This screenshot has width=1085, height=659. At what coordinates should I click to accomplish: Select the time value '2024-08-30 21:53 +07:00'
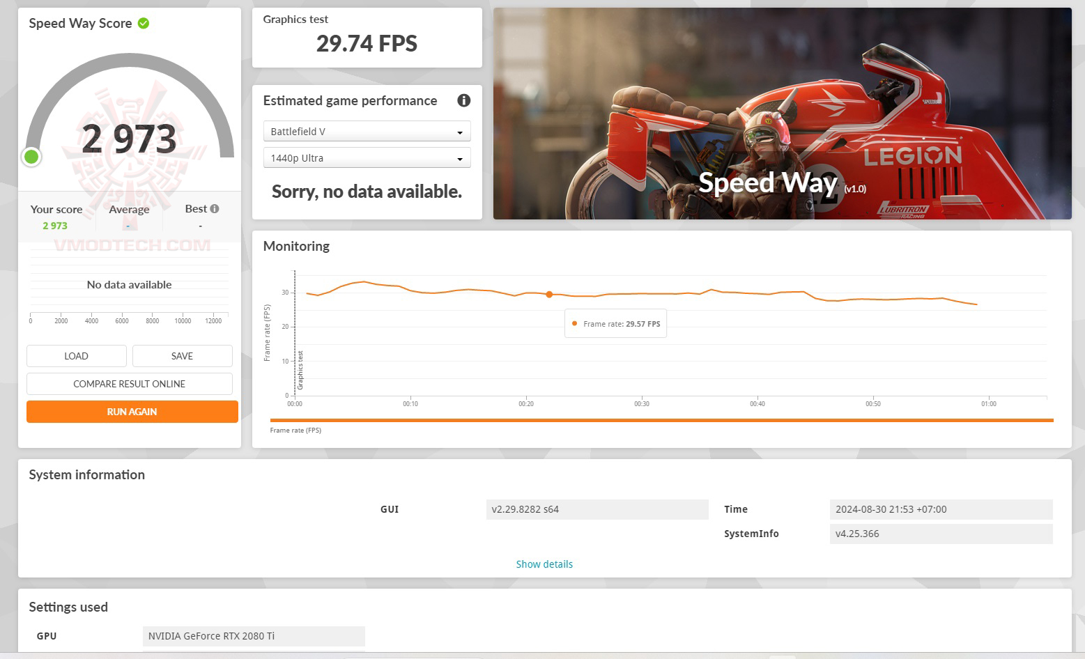(941, 509)
